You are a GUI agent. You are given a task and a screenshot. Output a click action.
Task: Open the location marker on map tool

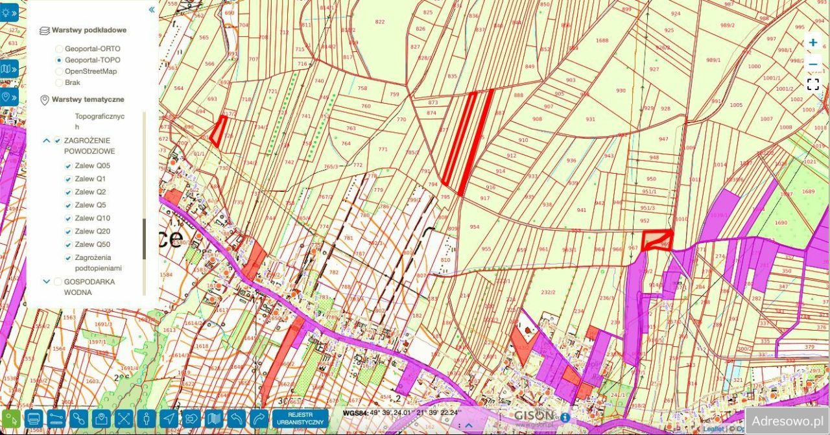coord(102,419)
